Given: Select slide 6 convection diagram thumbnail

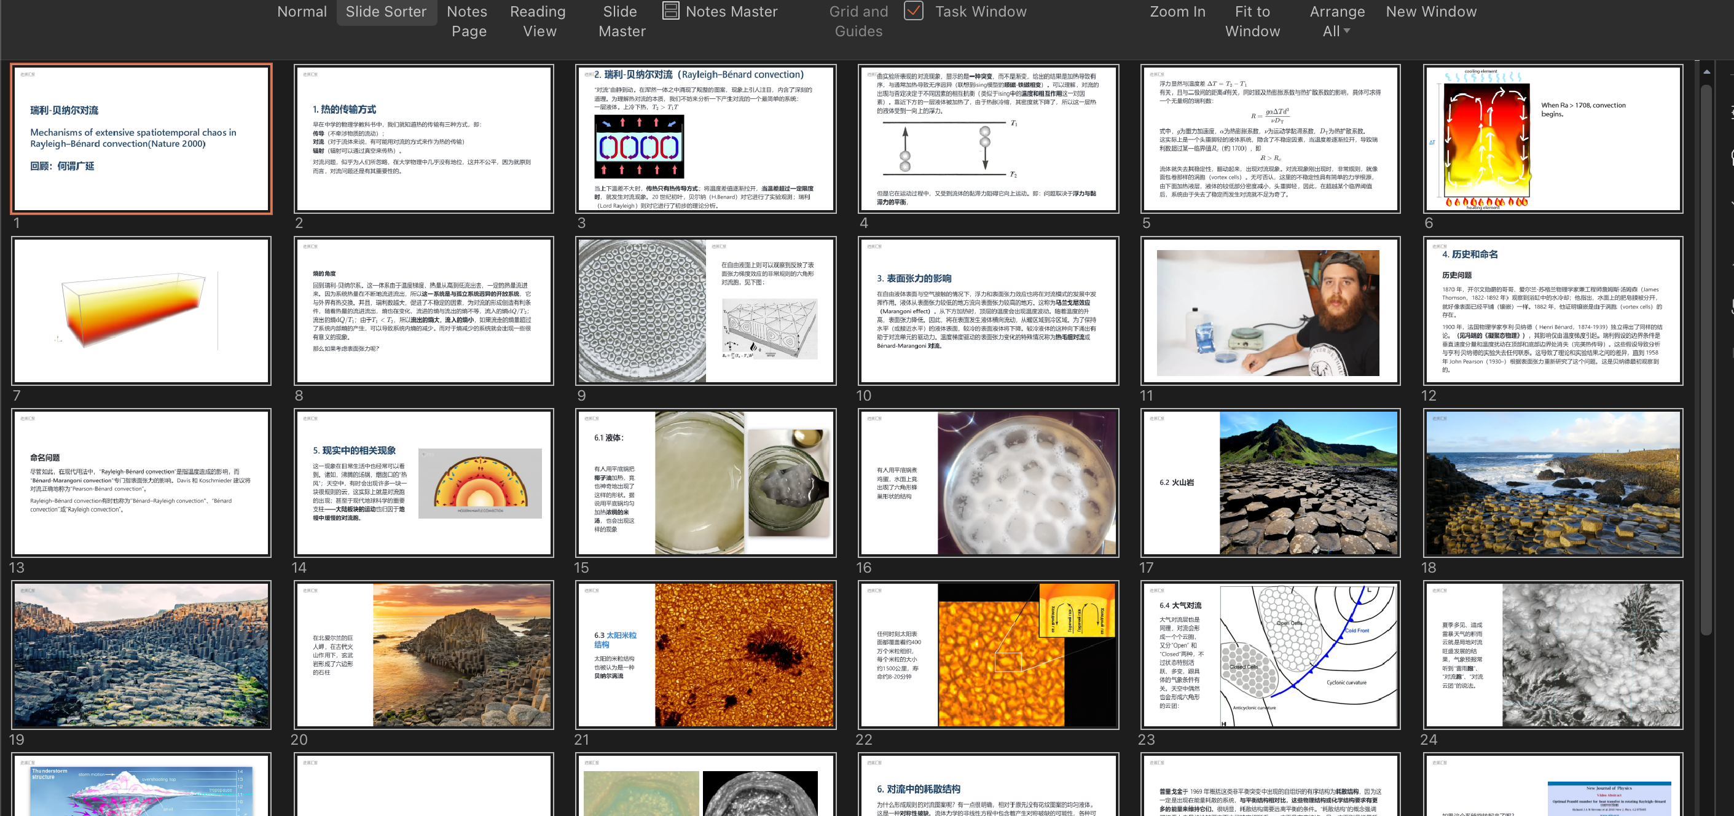Looking at the screenshot, I should click(1553, 139).
